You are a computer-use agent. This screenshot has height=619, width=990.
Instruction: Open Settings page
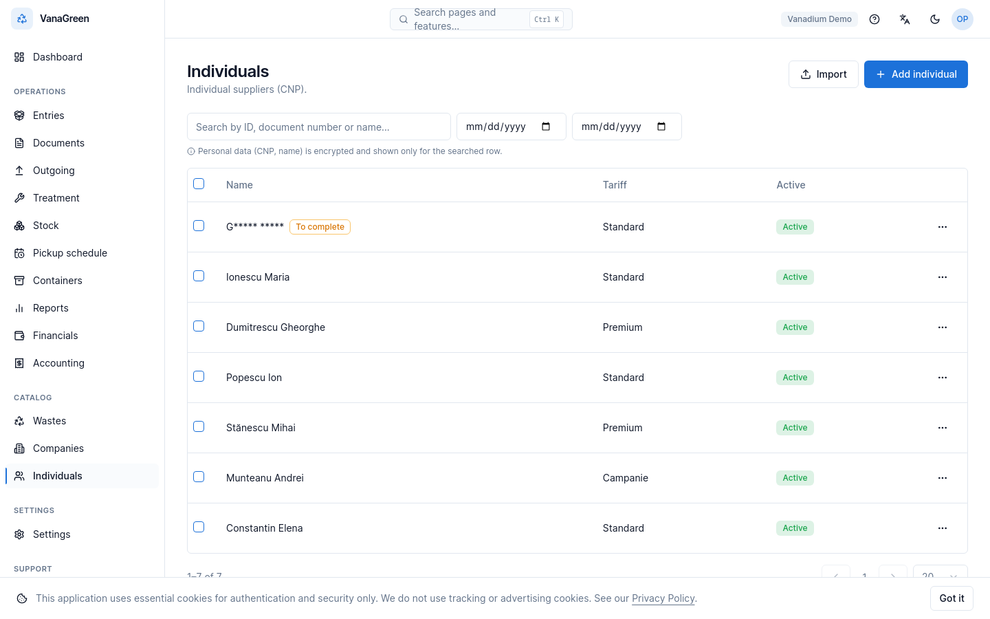(82, 534)
